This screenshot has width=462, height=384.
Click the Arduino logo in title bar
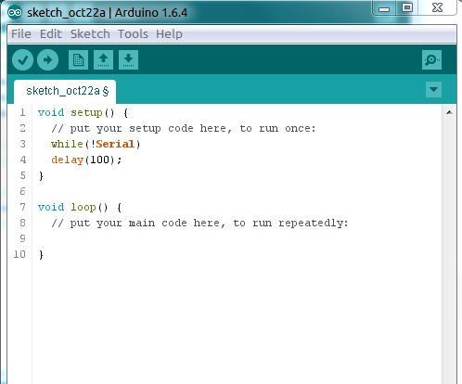coord(15,13)
